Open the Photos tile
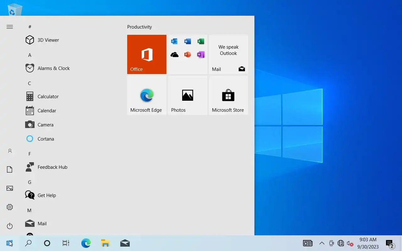Image resolution: width=402 pixels, height=251 pixels. click(x=187, y=95)
